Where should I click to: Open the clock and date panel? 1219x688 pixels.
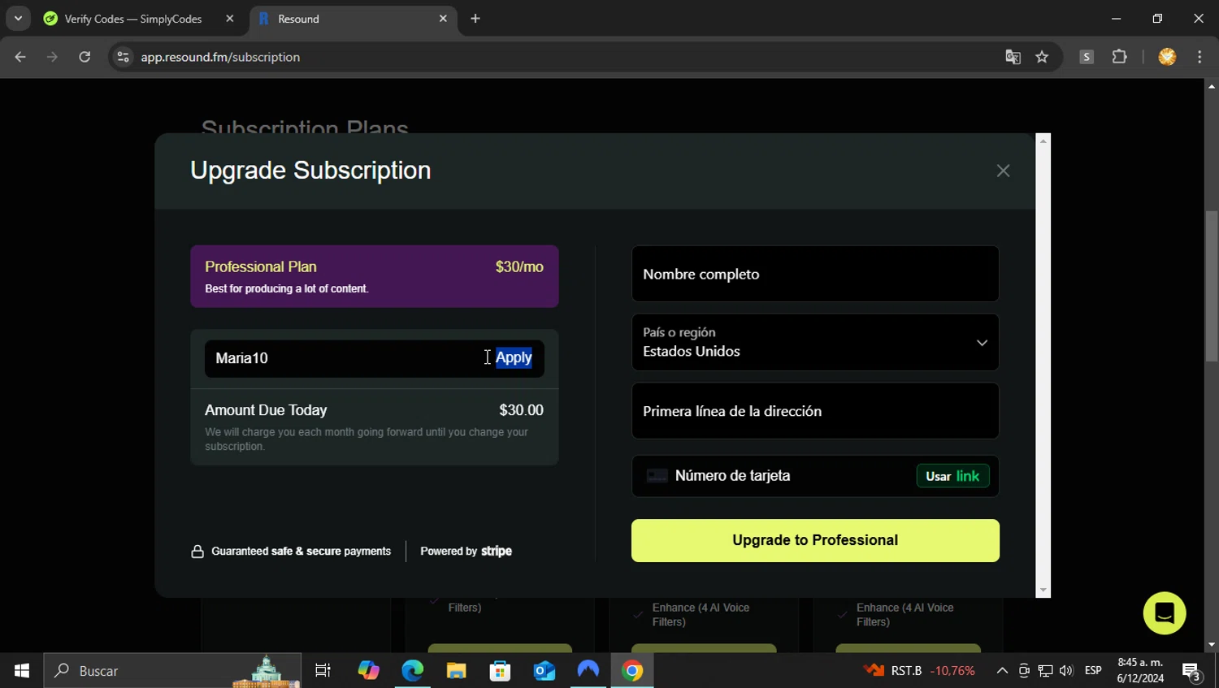(1140, 671)
